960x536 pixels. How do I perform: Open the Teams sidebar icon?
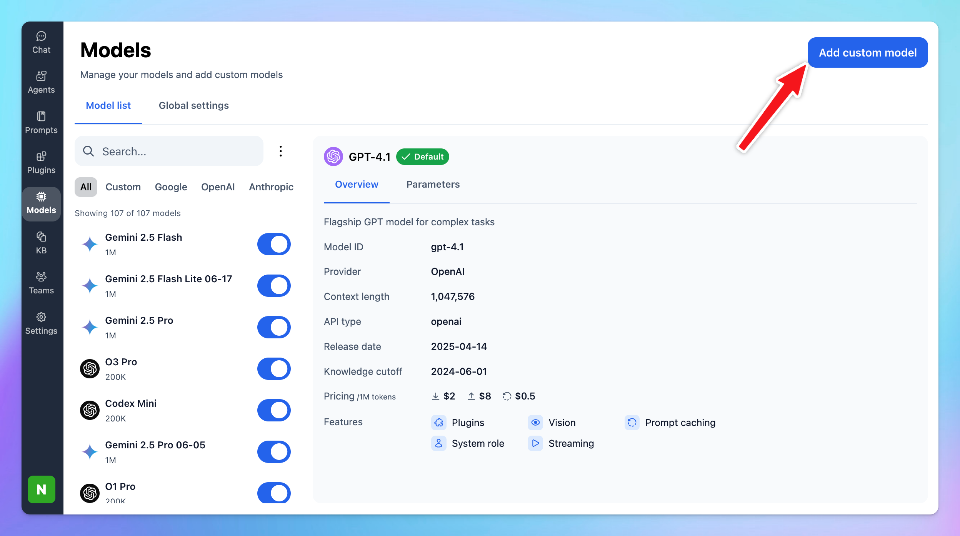(x=41, y=283)
